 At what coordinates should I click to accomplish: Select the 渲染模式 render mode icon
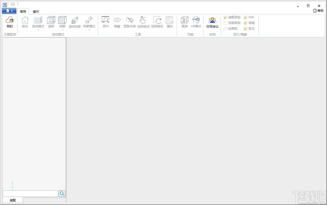click(38, 20)
